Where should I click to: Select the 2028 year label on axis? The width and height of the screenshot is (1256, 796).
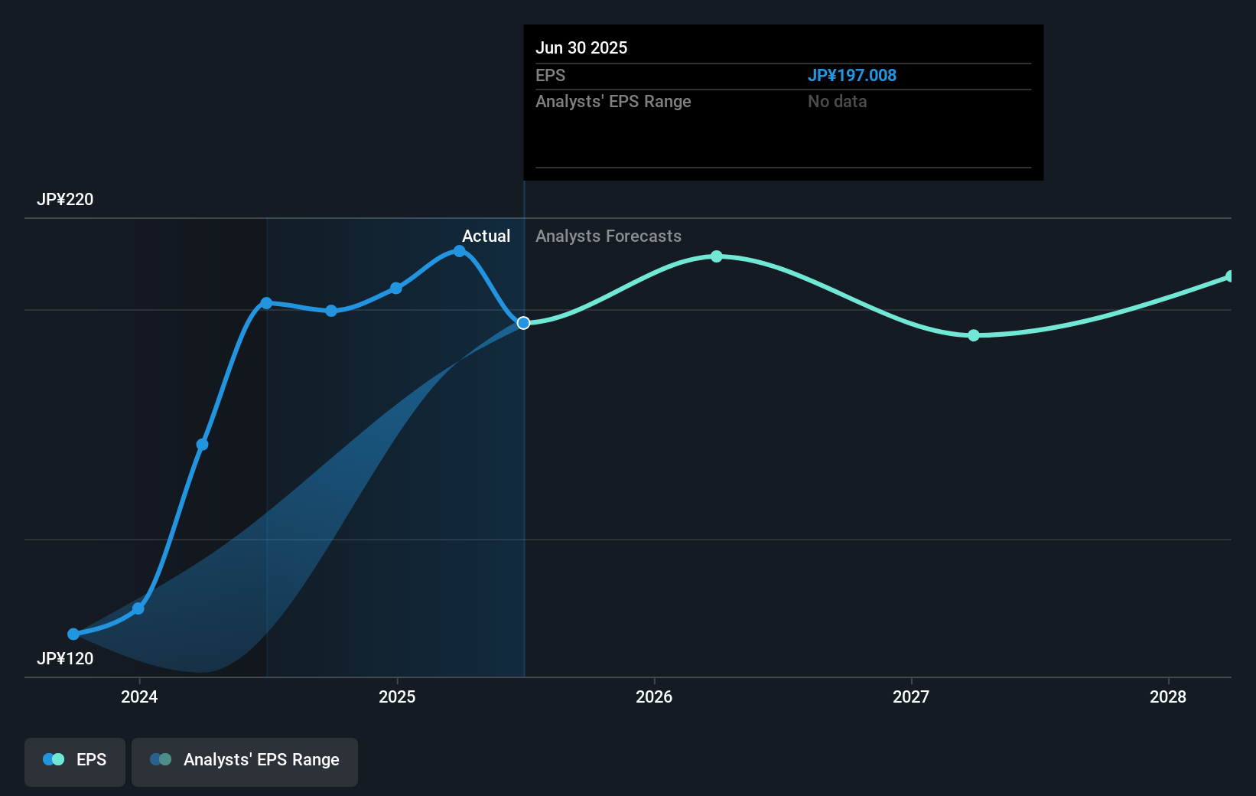pyautogui.click(x=1169, y=697)
